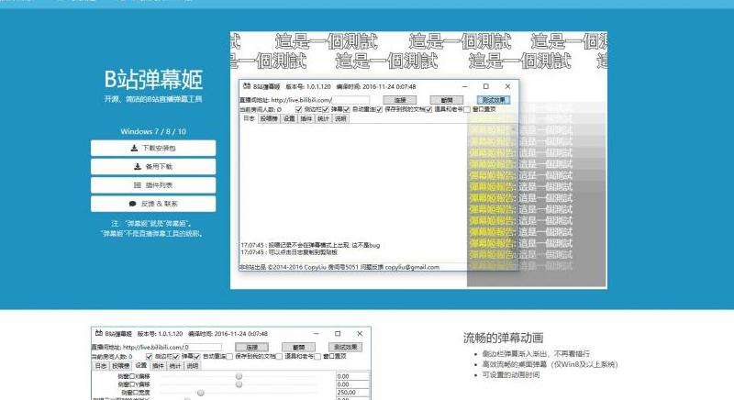
Task: Enable 窗口置顶 checkbox in the log-view window
Action: pos(467,109)
